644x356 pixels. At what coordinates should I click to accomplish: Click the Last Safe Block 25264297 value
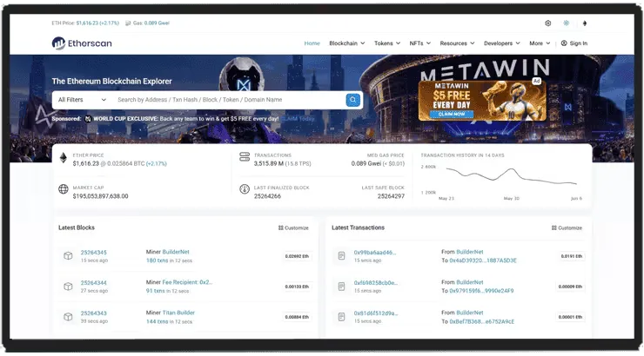[391, 196]
